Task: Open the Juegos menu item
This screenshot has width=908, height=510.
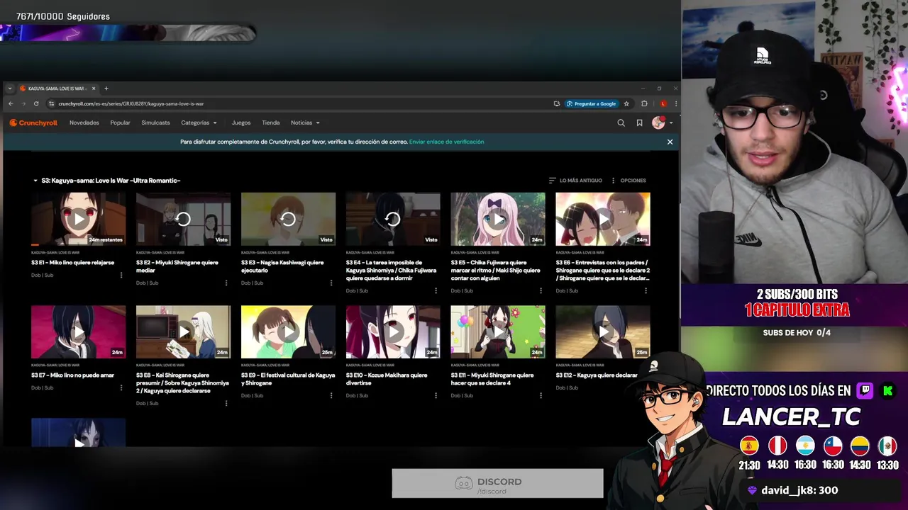Action: click(241, 123)
